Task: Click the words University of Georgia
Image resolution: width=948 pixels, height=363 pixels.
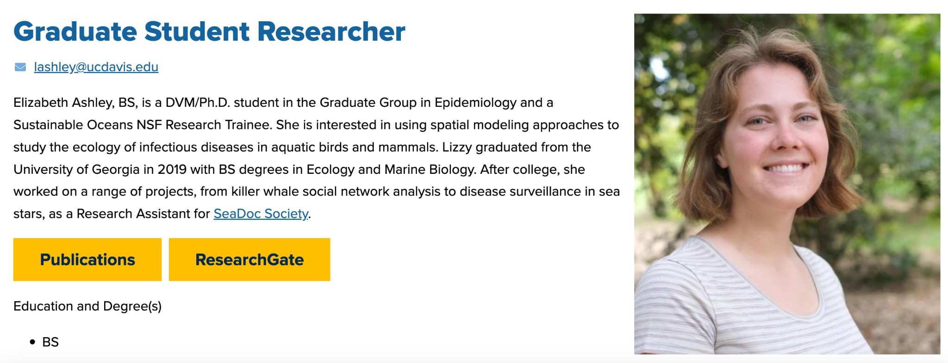Action: [x=76, y=169]
